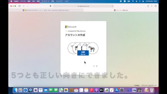This screenshot has width=167, height=94.
Task: Open the ファイル menu
Action: pos(23,1)
